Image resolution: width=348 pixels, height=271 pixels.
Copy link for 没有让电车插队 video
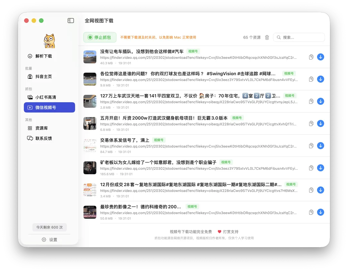311,57
